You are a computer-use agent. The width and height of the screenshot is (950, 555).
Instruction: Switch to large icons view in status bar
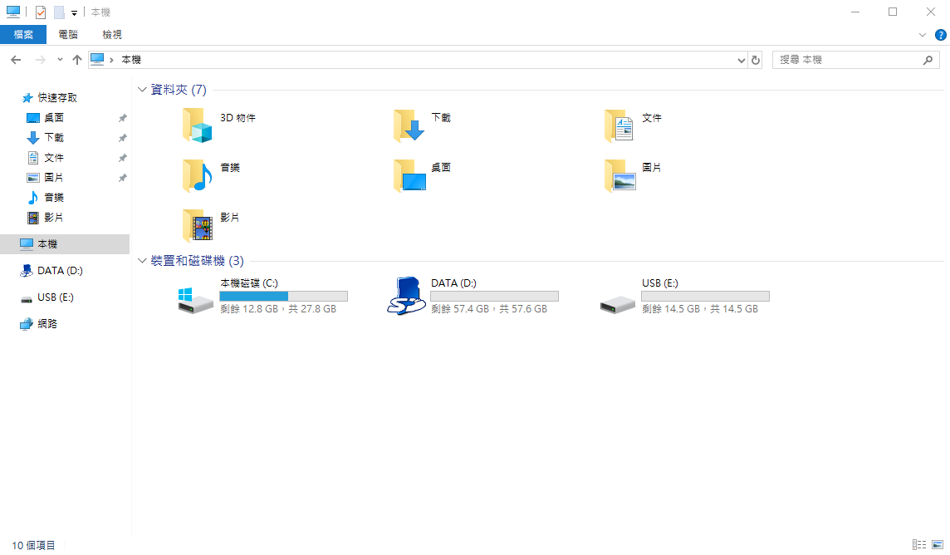[938, 545]
